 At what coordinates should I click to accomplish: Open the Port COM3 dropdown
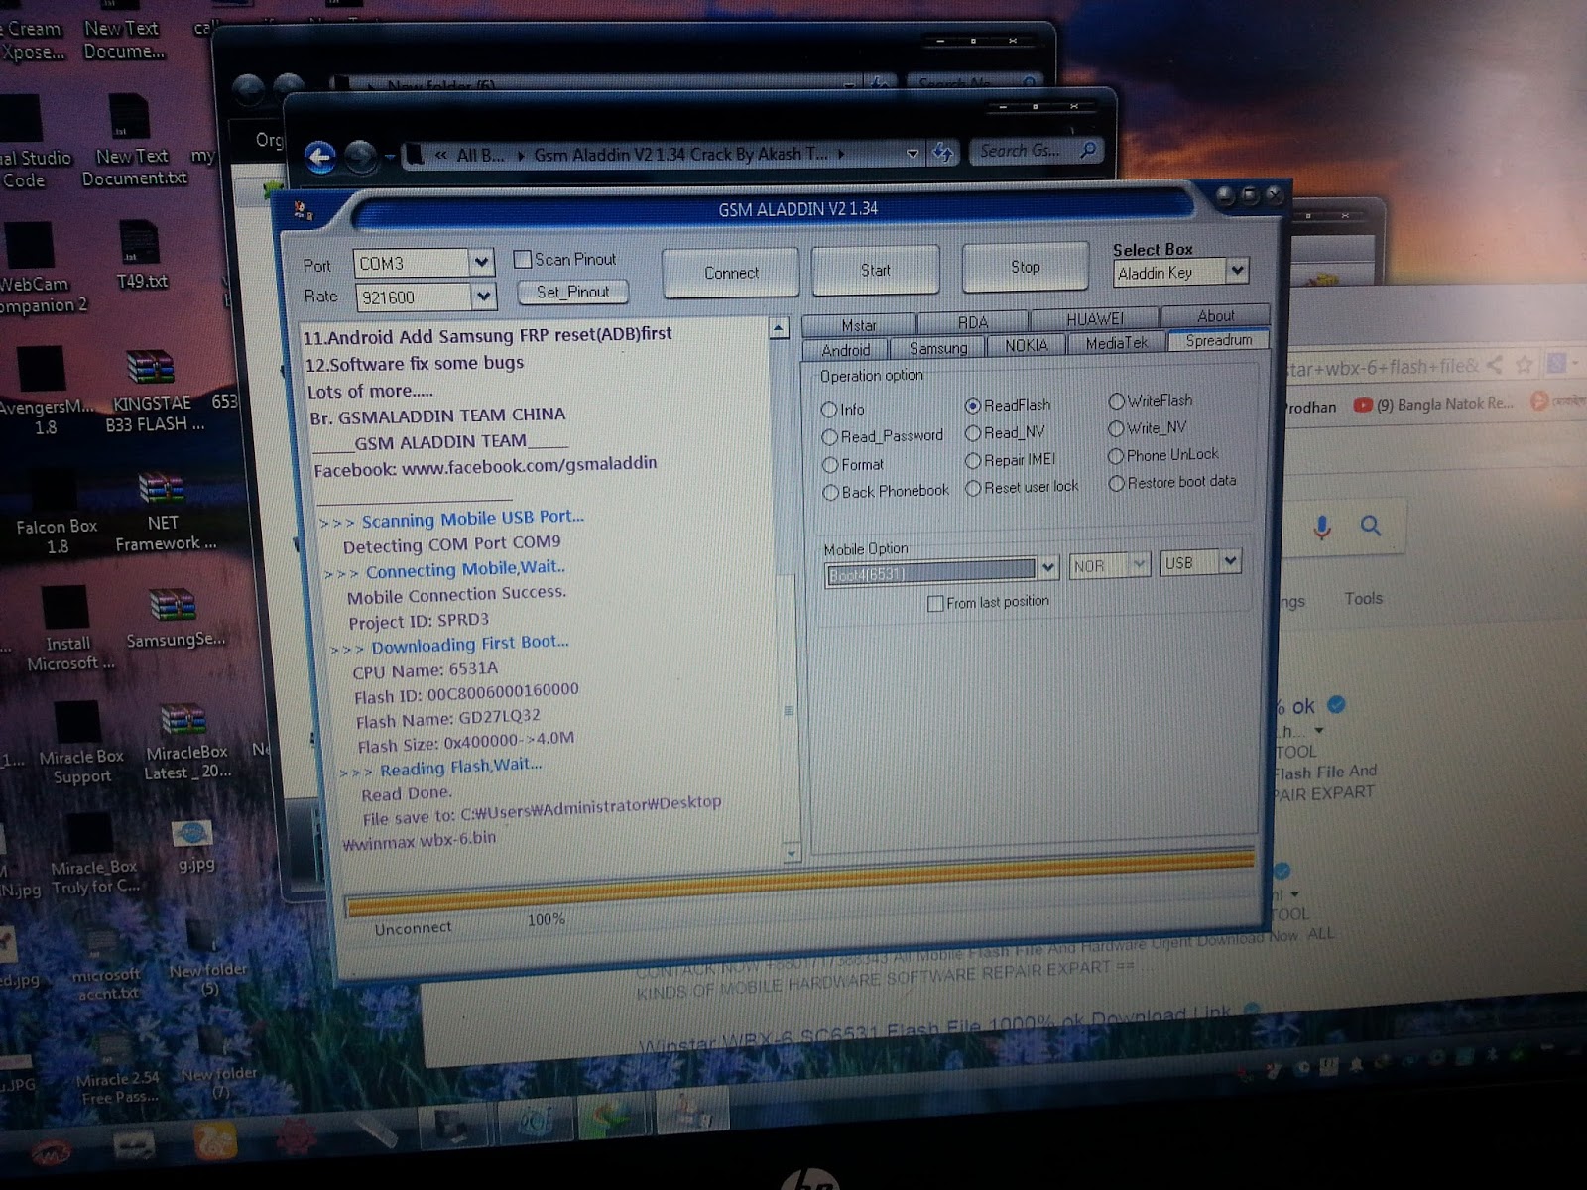pyautogui.click(x=481, y=263)
